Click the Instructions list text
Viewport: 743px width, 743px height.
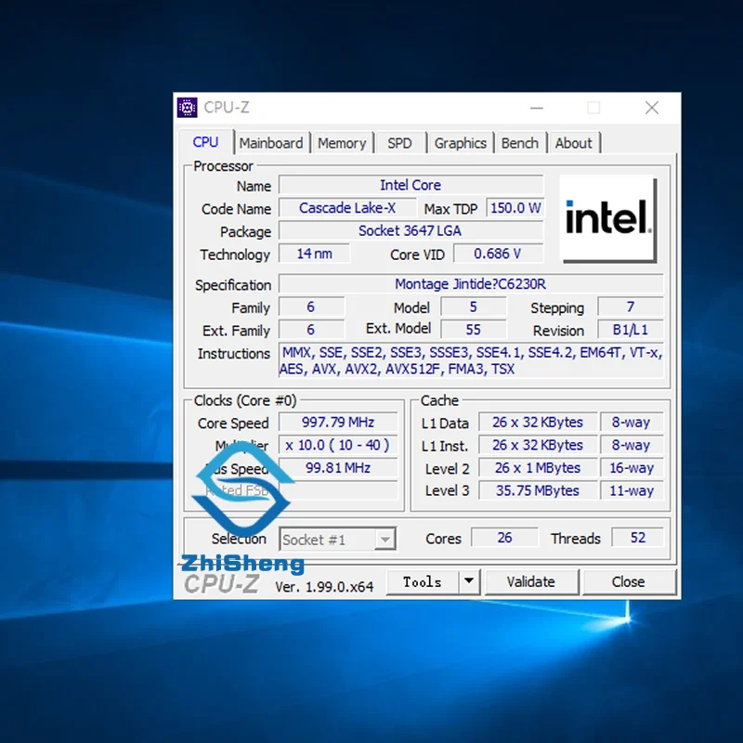(471, 360)
